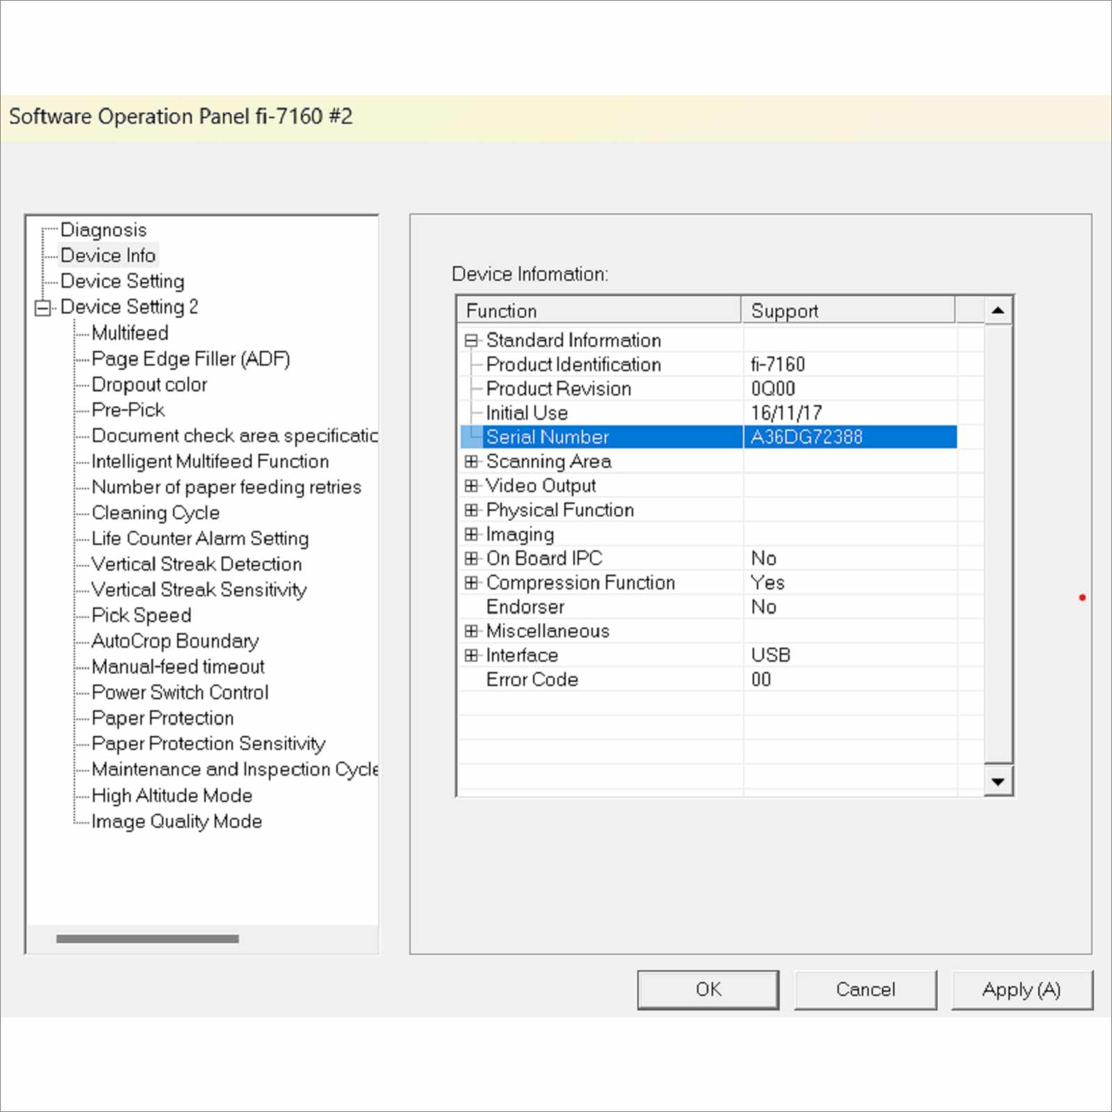Image resolution: width=1112 pixels, height=1112 pixels.
Task: Select Dropout color in the tree
Action: 149,384
